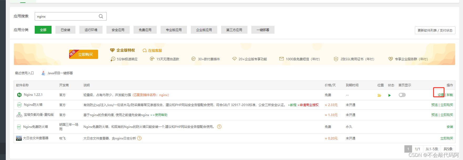Click 立即购买 for 宝塔负载均衡-重构版
Image resolution: width=463 pixels, height=160 pixels.
tap(447, 115)
